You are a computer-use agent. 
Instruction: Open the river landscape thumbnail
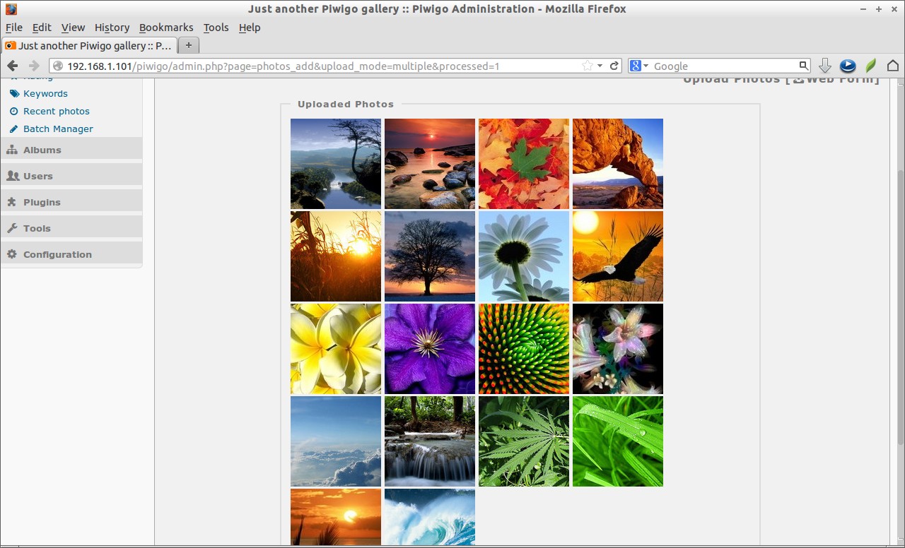coord(336,164)
